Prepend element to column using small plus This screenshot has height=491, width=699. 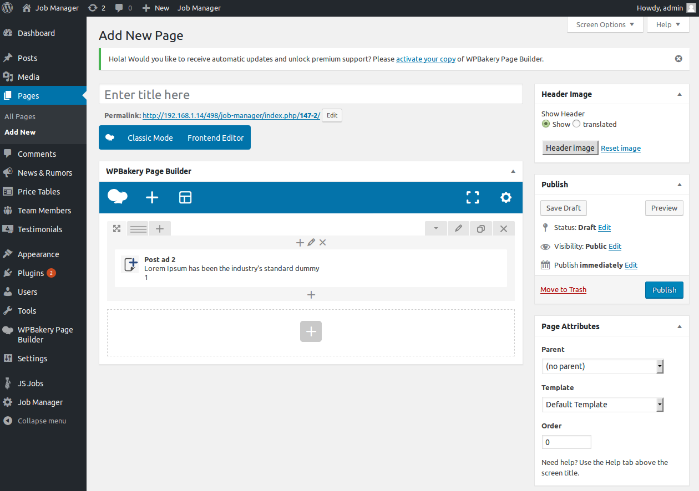click(x=300, y=243)
